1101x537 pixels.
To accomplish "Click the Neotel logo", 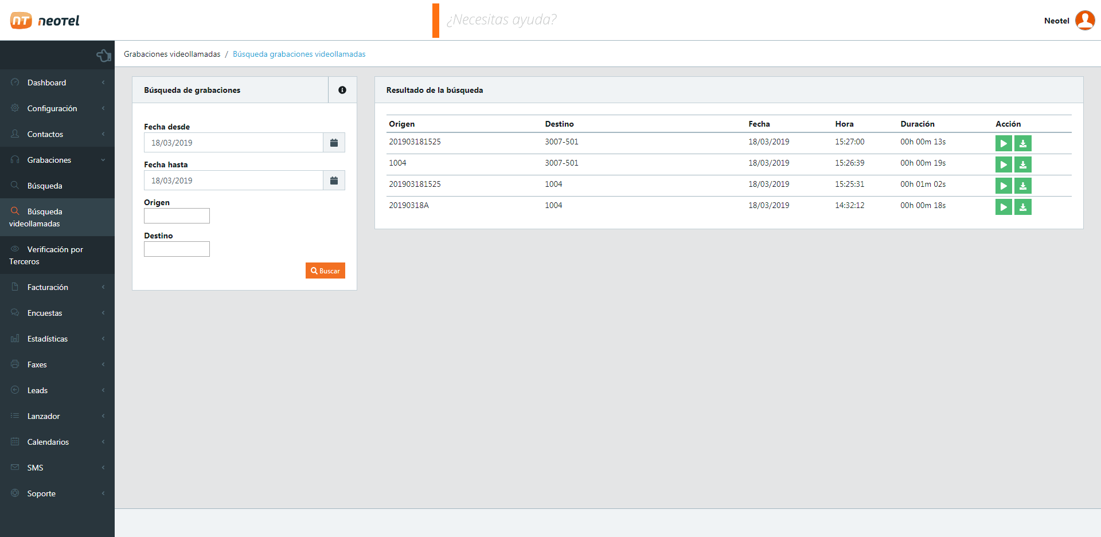I will coord(45,21).
